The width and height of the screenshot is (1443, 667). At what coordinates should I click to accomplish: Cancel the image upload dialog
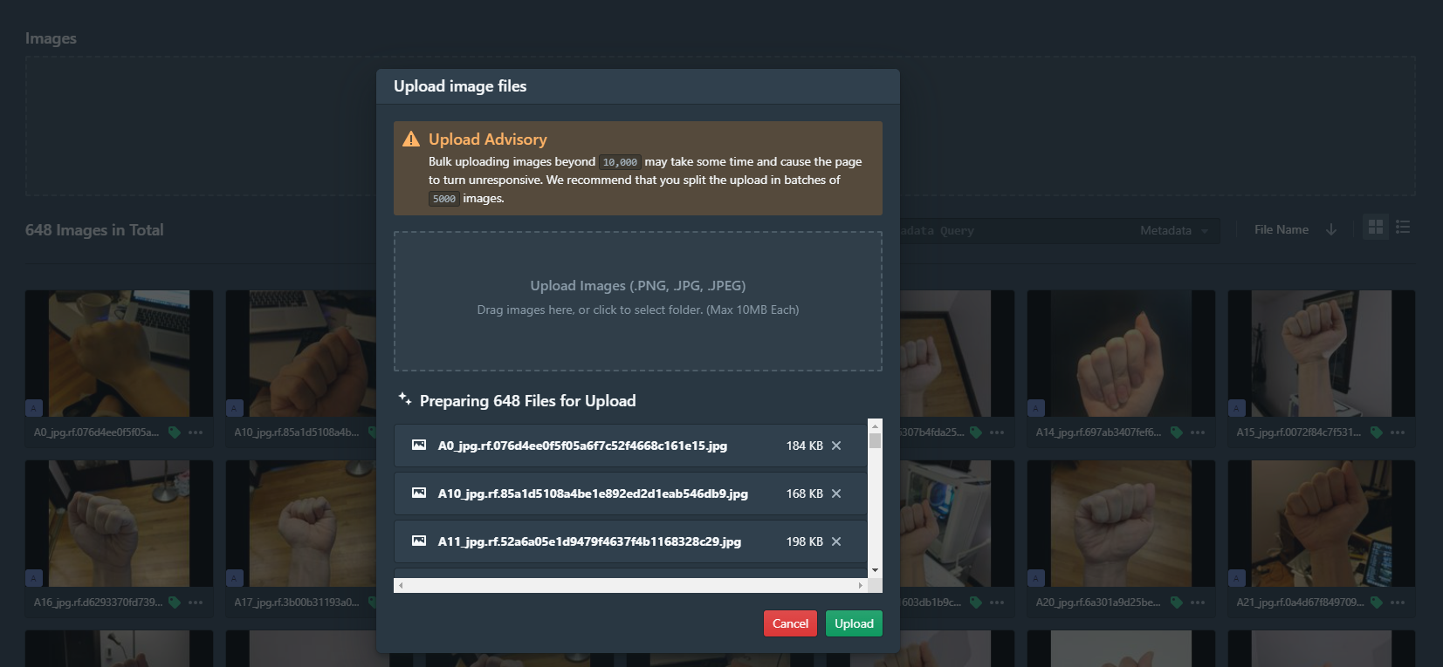[x=790, y=623]
